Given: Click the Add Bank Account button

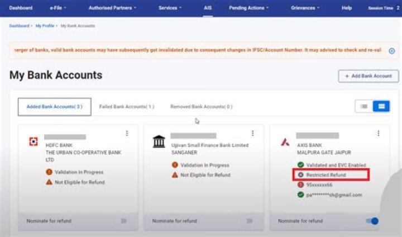Looking at the screenshot, I should [368, 76].
